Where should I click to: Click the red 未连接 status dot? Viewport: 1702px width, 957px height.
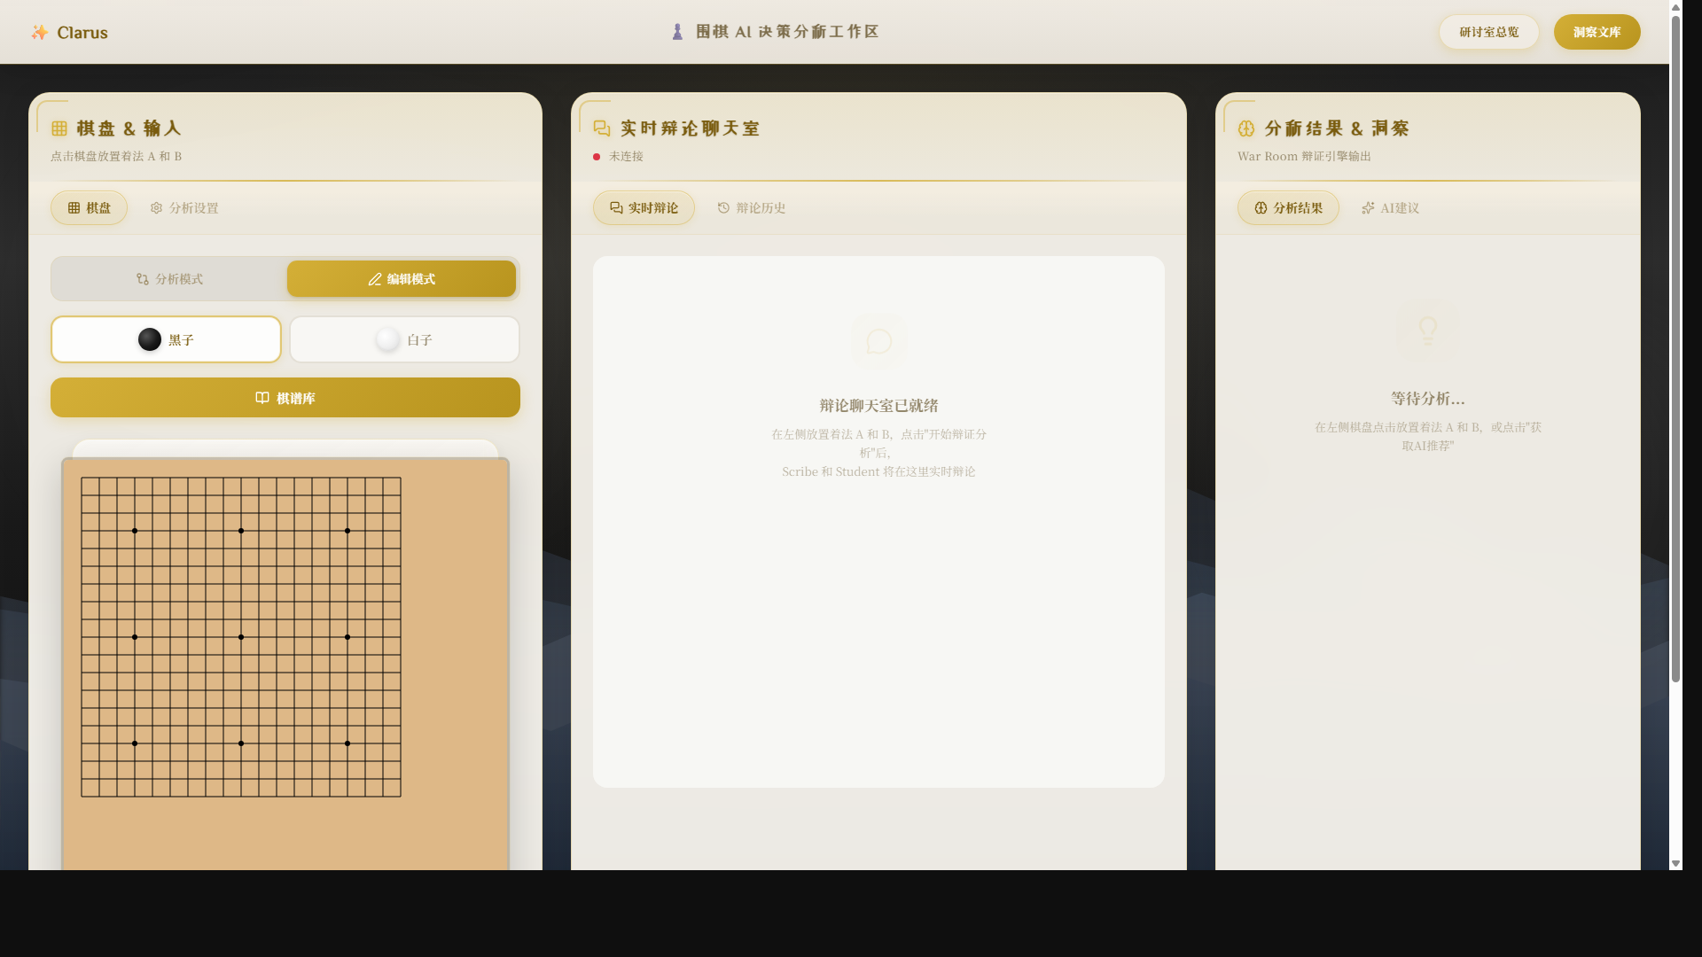(x=597, y=157)
